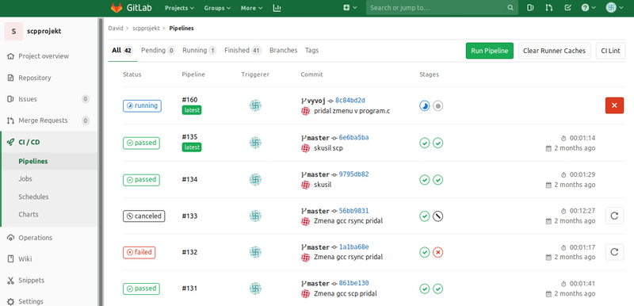The image size is (634, 306).
Task: Open commit 8c84bd2d link
Action: click(350, 100)
